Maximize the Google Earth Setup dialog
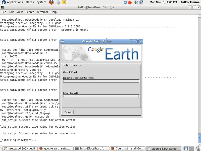201x151 pixels. pyautogui.click(x=136, y=41)
